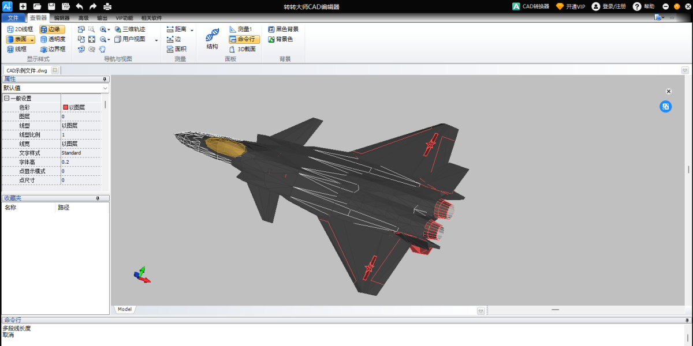Screen dimensions: 693x346
Task: Open the 文件 file menu
Action: click(13, 18)
